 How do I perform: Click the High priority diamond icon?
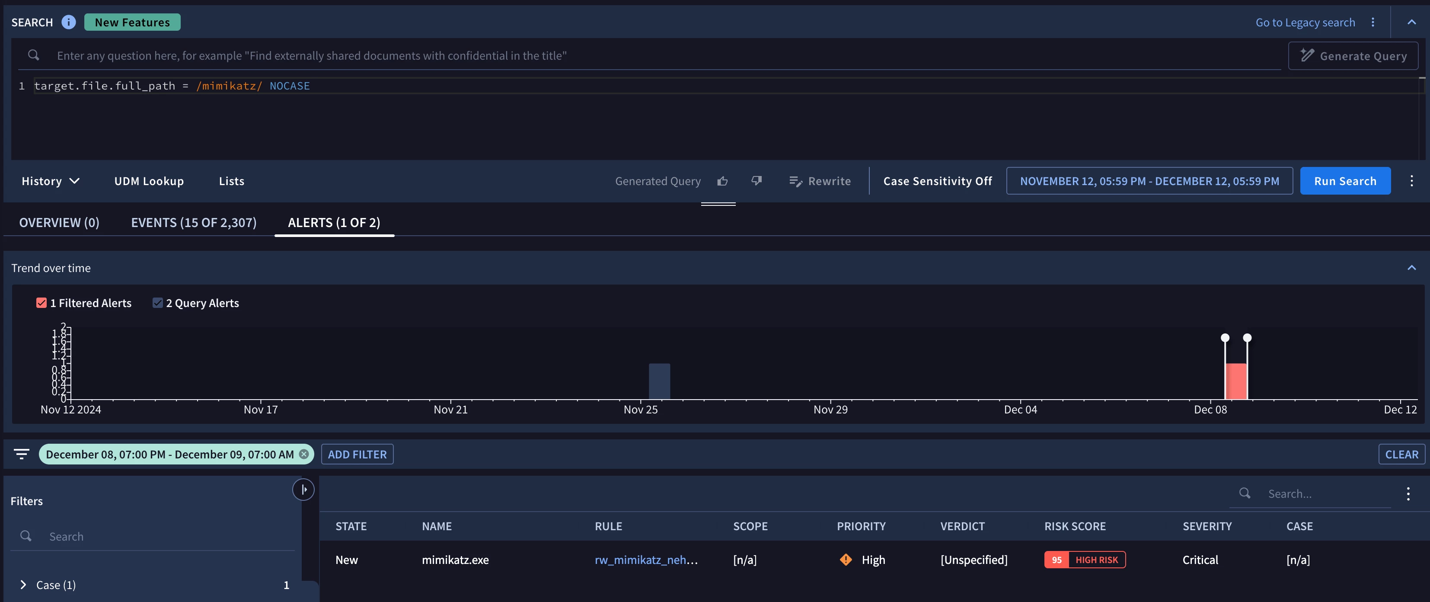(x=846, y=560)
